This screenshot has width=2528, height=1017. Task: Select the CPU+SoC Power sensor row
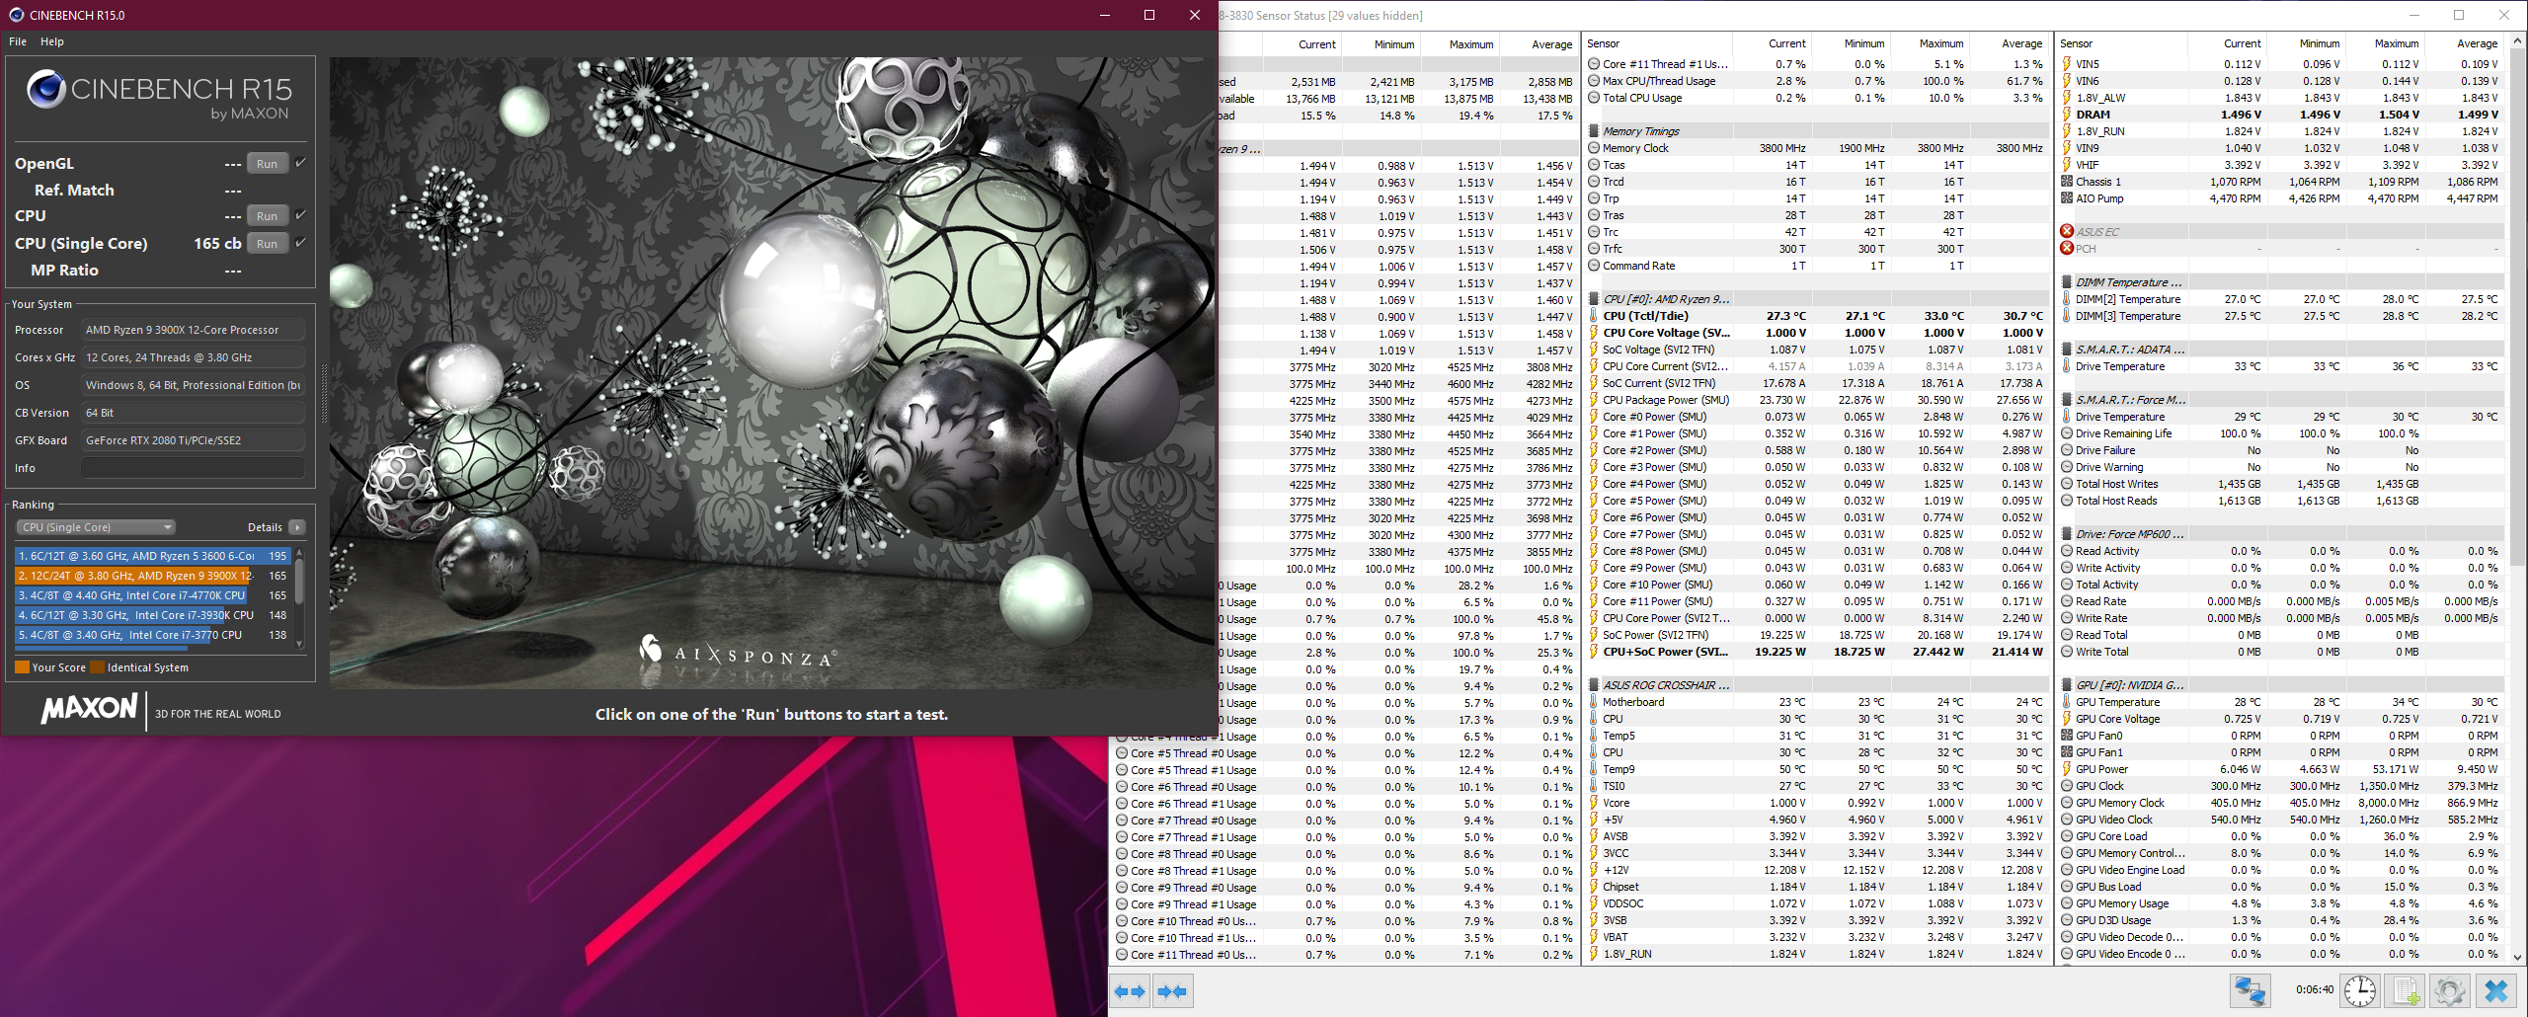1816,652
